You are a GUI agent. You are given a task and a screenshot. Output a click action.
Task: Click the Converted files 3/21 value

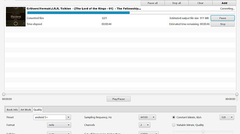click(104, 18)
